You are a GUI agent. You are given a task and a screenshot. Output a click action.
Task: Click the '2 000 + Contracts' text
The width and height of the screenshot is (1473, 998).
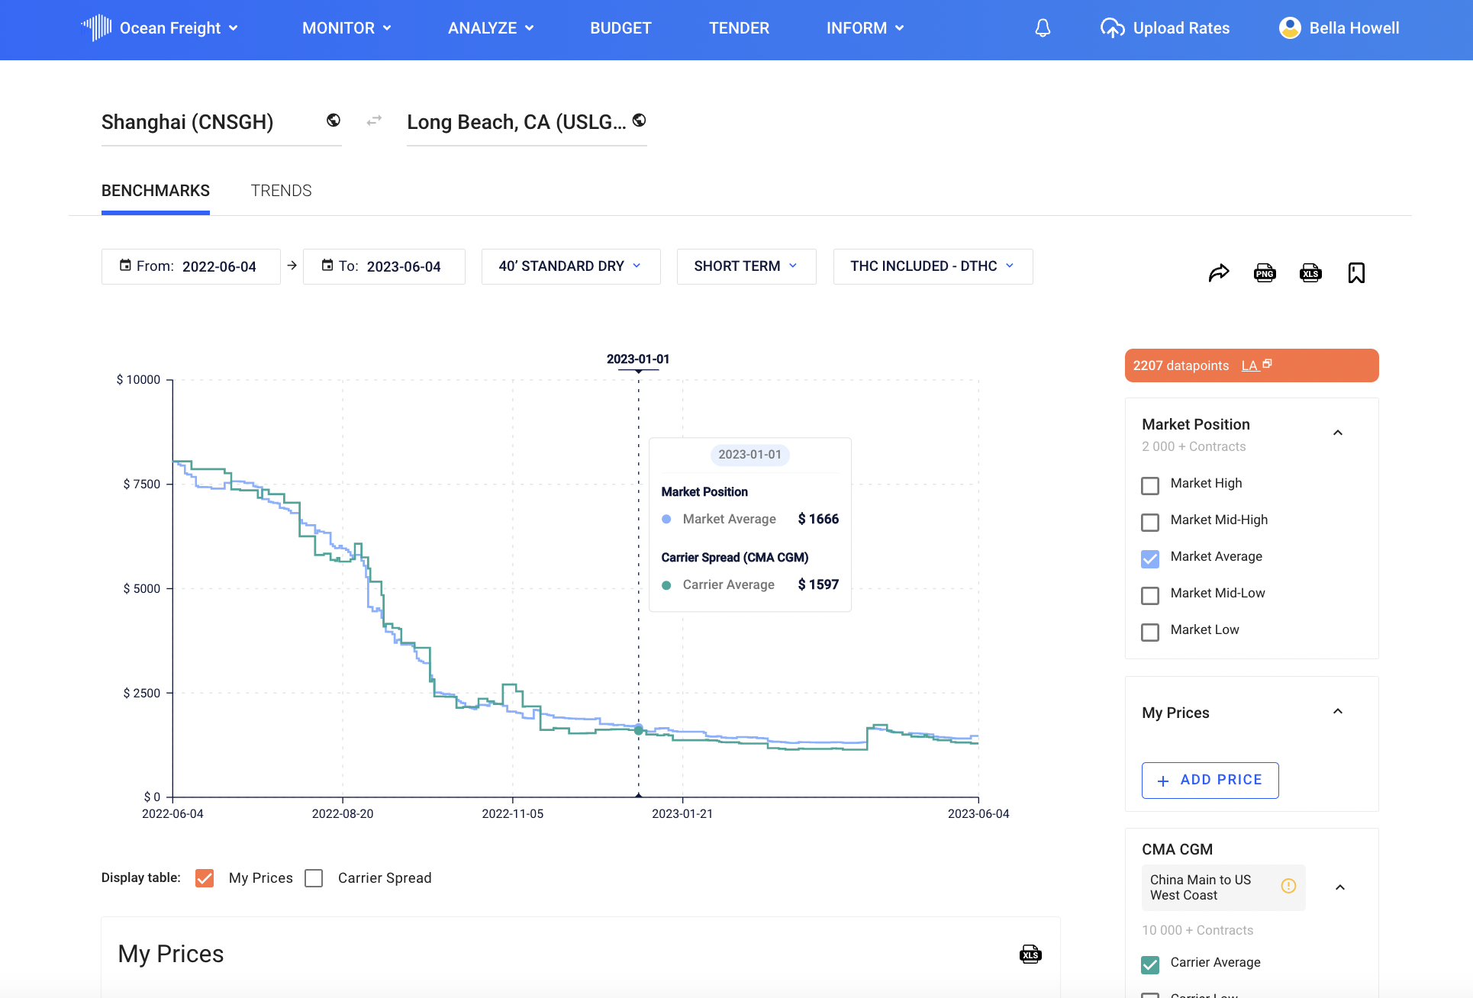1194,446
